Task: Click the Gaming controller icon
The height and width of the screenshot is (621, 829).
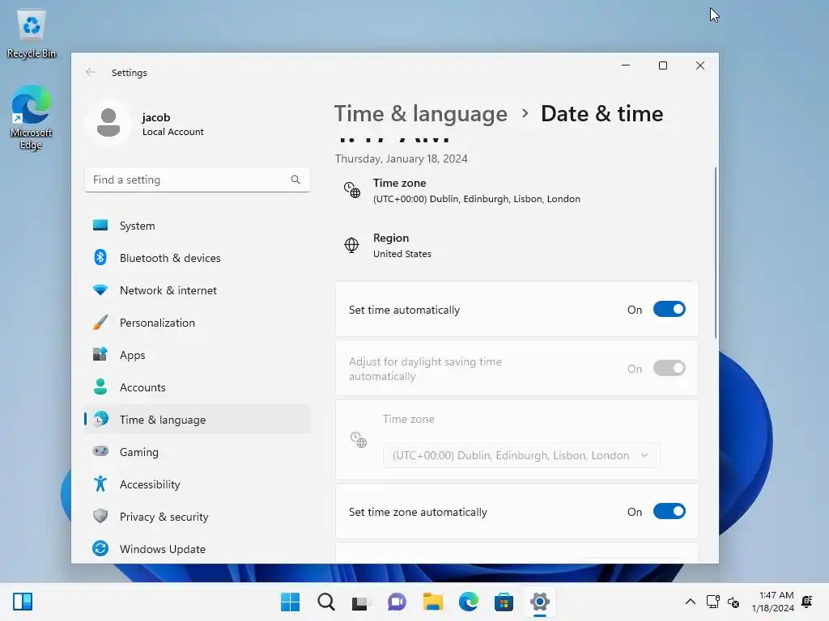Action: pyautogui.click(x=100, y=451)
